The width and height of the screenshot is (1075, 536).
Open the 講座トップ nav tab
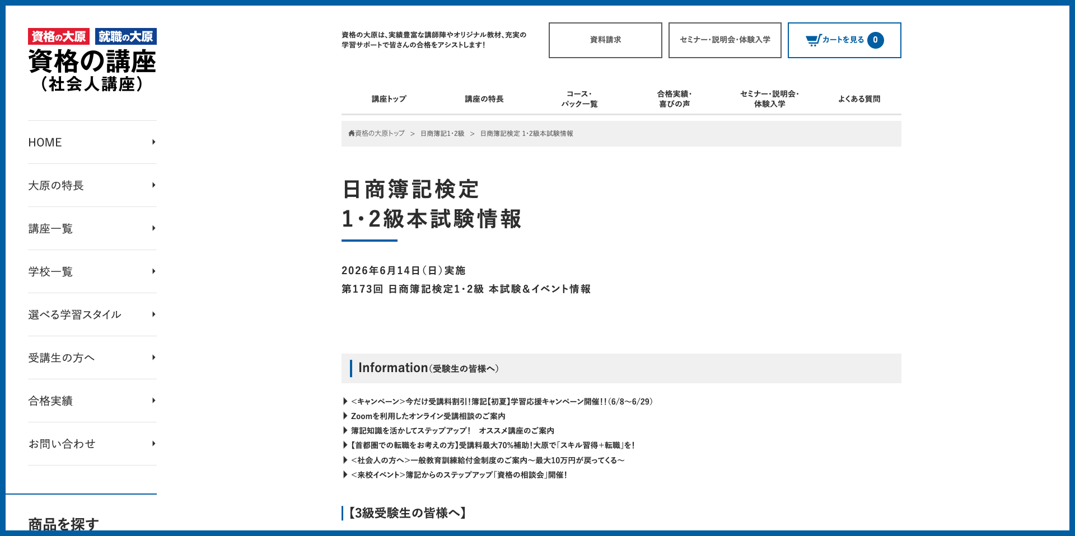[389, 99]
